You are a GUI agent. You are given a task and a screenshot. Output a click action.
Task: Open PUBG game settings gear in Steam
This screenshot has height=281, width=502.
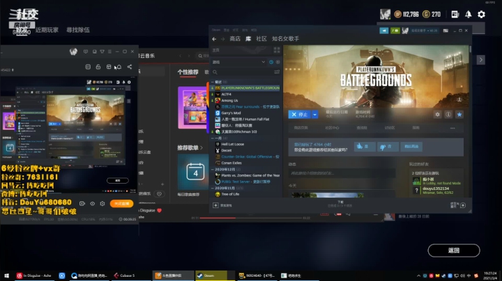tap(437, 114)
